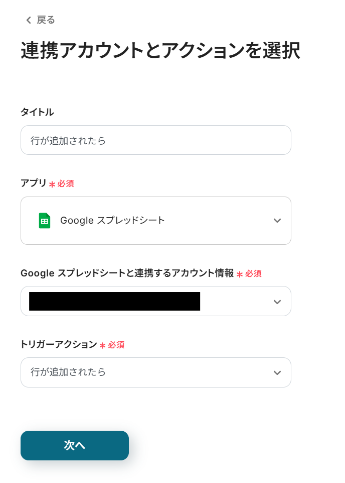Open the account selection dropdown arrow
The width and height of the screenshot is (345, 483).
(x=277, y=302)
